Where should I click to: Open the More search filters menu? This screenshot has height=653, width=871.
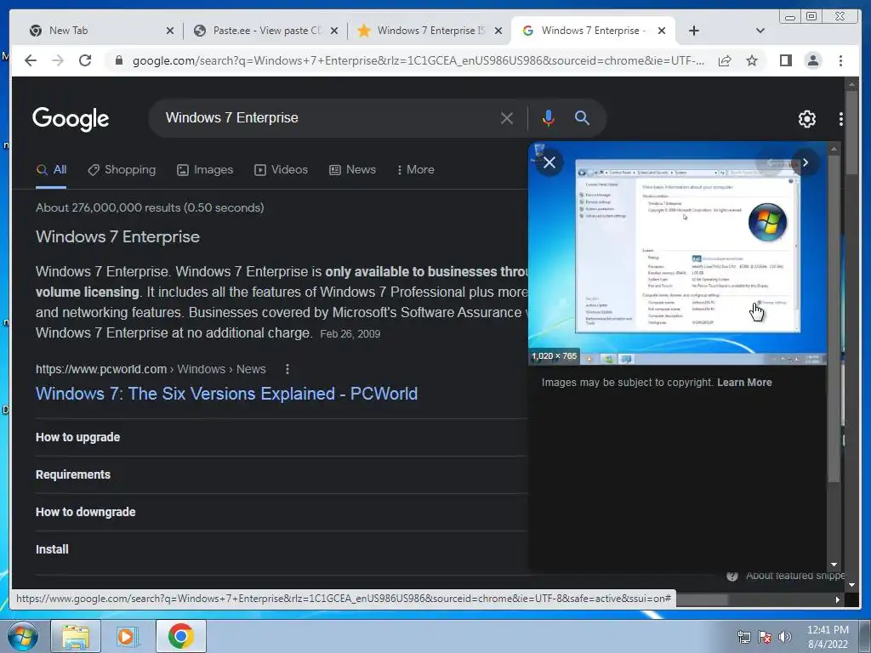click(x=415, y=170)
